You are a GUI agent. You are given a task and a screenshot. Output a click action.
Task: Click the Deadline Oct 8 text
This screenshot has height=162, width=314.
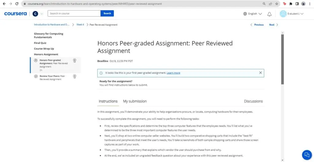tap(115, 61)
